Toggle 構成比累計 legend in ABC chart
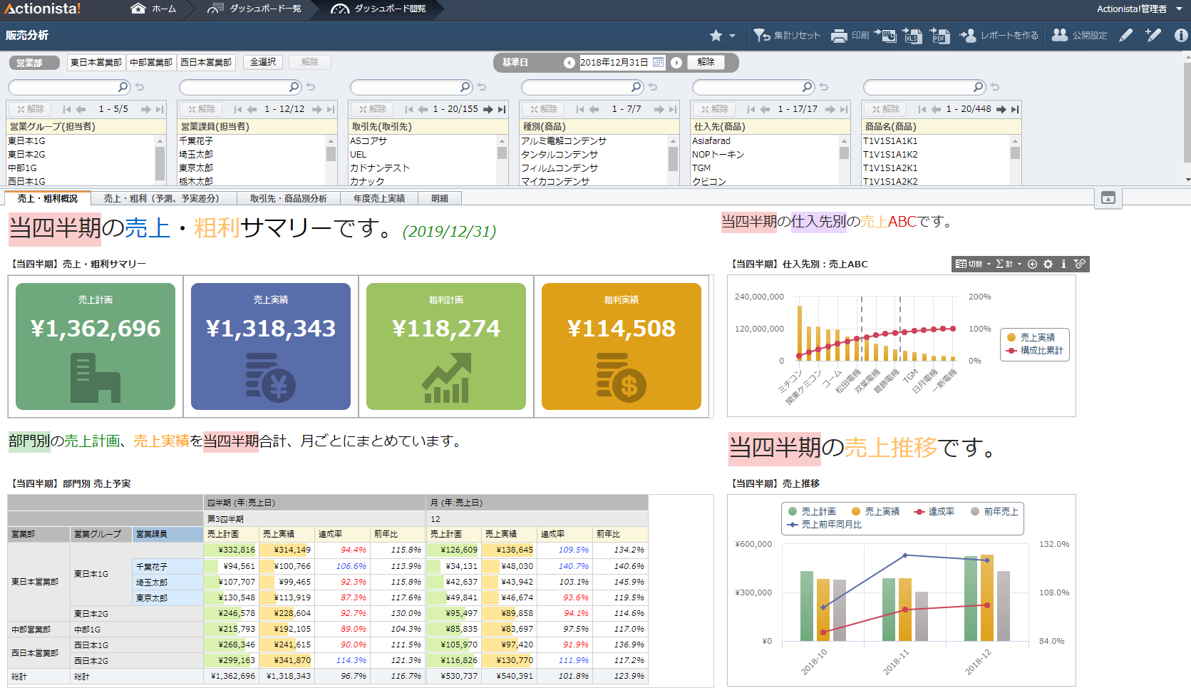 (x=1035, y=350)
